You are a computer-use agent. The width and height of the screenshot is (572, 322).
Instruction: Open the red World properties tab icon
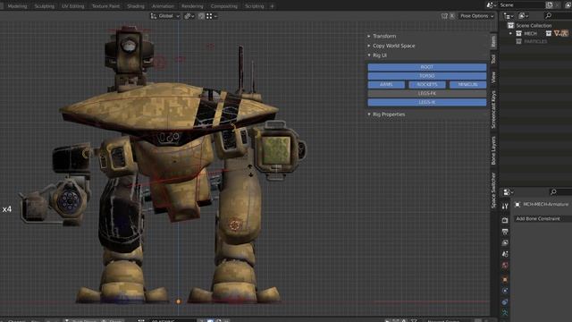tap(505, 266)
